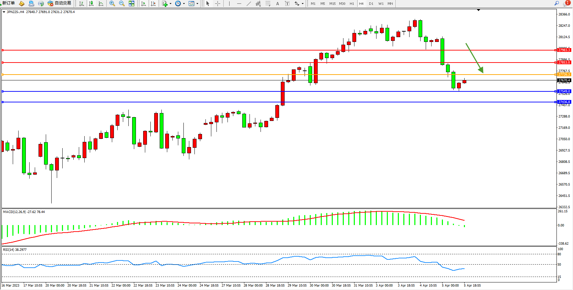Select the crosshair cursor tool
573x290 pixels.
pyautogui.click(x=217, y=3)
